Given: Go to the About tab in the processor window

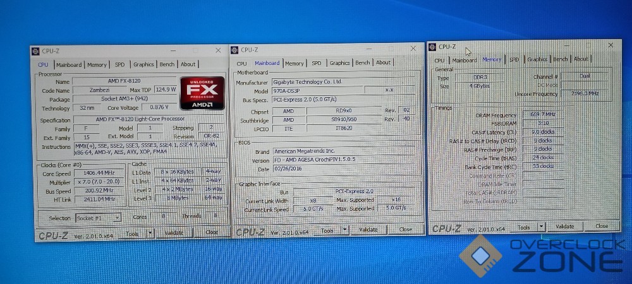Looking at the screenshot, I should 188,64.
